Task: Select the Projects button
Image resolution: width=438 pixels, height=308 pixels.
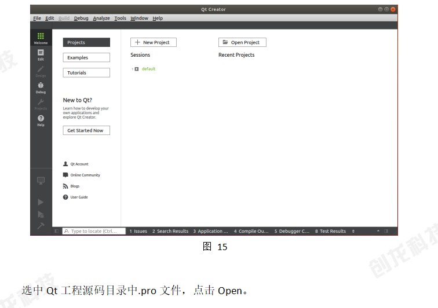Action: (86, 42)
